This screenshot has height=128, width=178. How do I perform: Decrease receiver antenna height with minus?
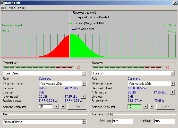pyautogui.click(x=145, y=107)
